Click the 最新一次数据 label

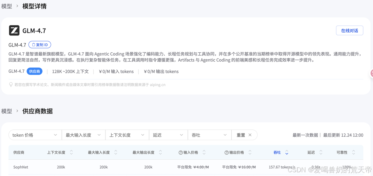tap(305, 135)
